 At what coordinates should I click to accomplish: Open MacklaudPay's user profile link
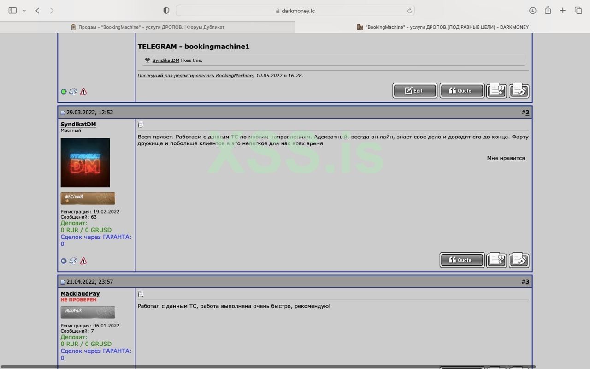coord(80,294)
